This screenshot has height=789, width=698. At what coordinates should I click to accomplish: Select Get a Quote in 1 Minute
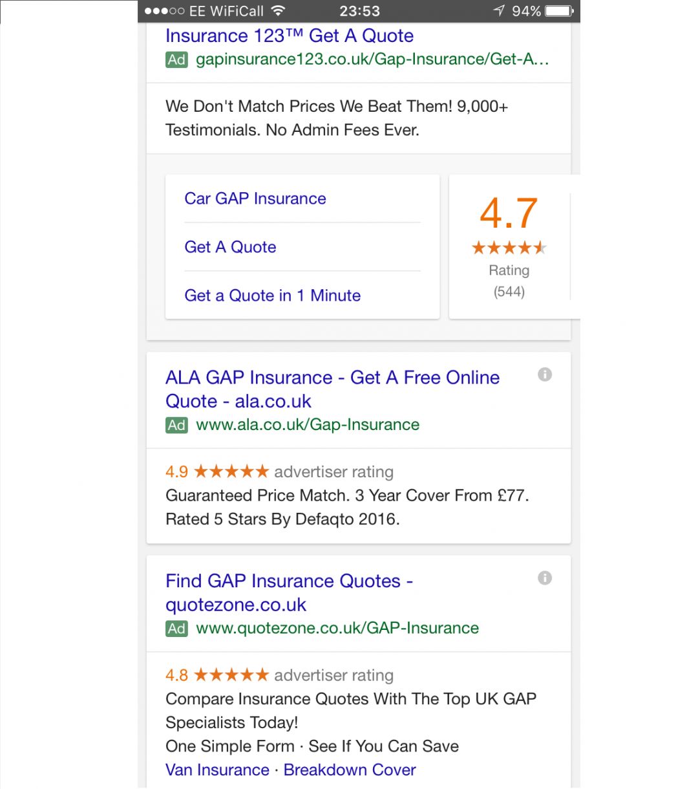pyautogui.click(x=272, y=296)
